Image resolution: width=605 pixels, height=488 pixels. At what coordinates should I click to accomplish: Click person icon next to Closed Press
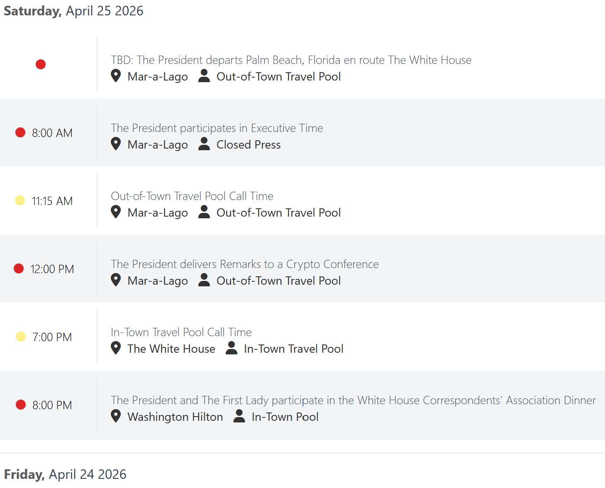pos(204,144)
